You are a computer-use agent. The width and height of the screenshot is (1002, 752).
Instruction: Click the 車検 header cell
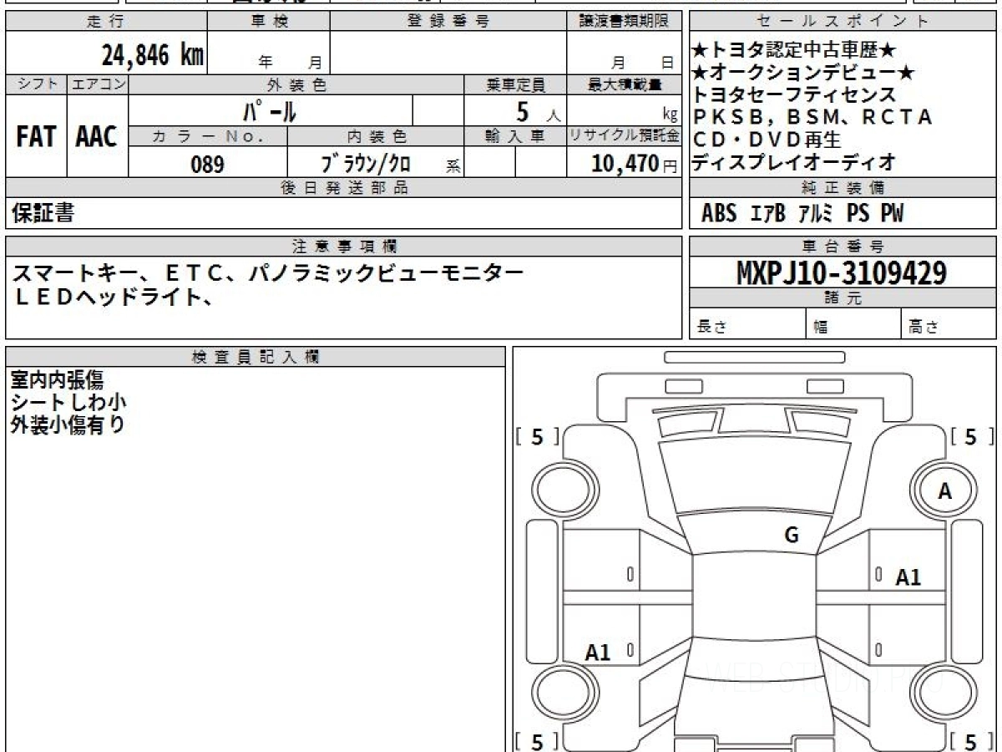(269, 22)
